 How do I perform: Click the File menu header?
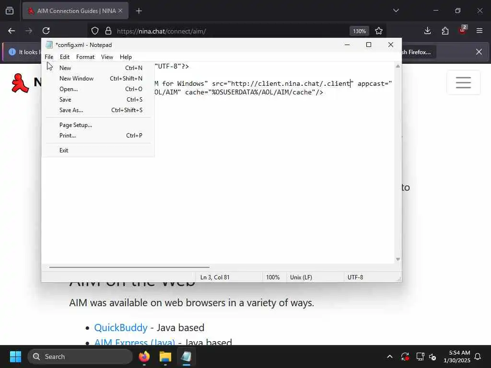49,57
